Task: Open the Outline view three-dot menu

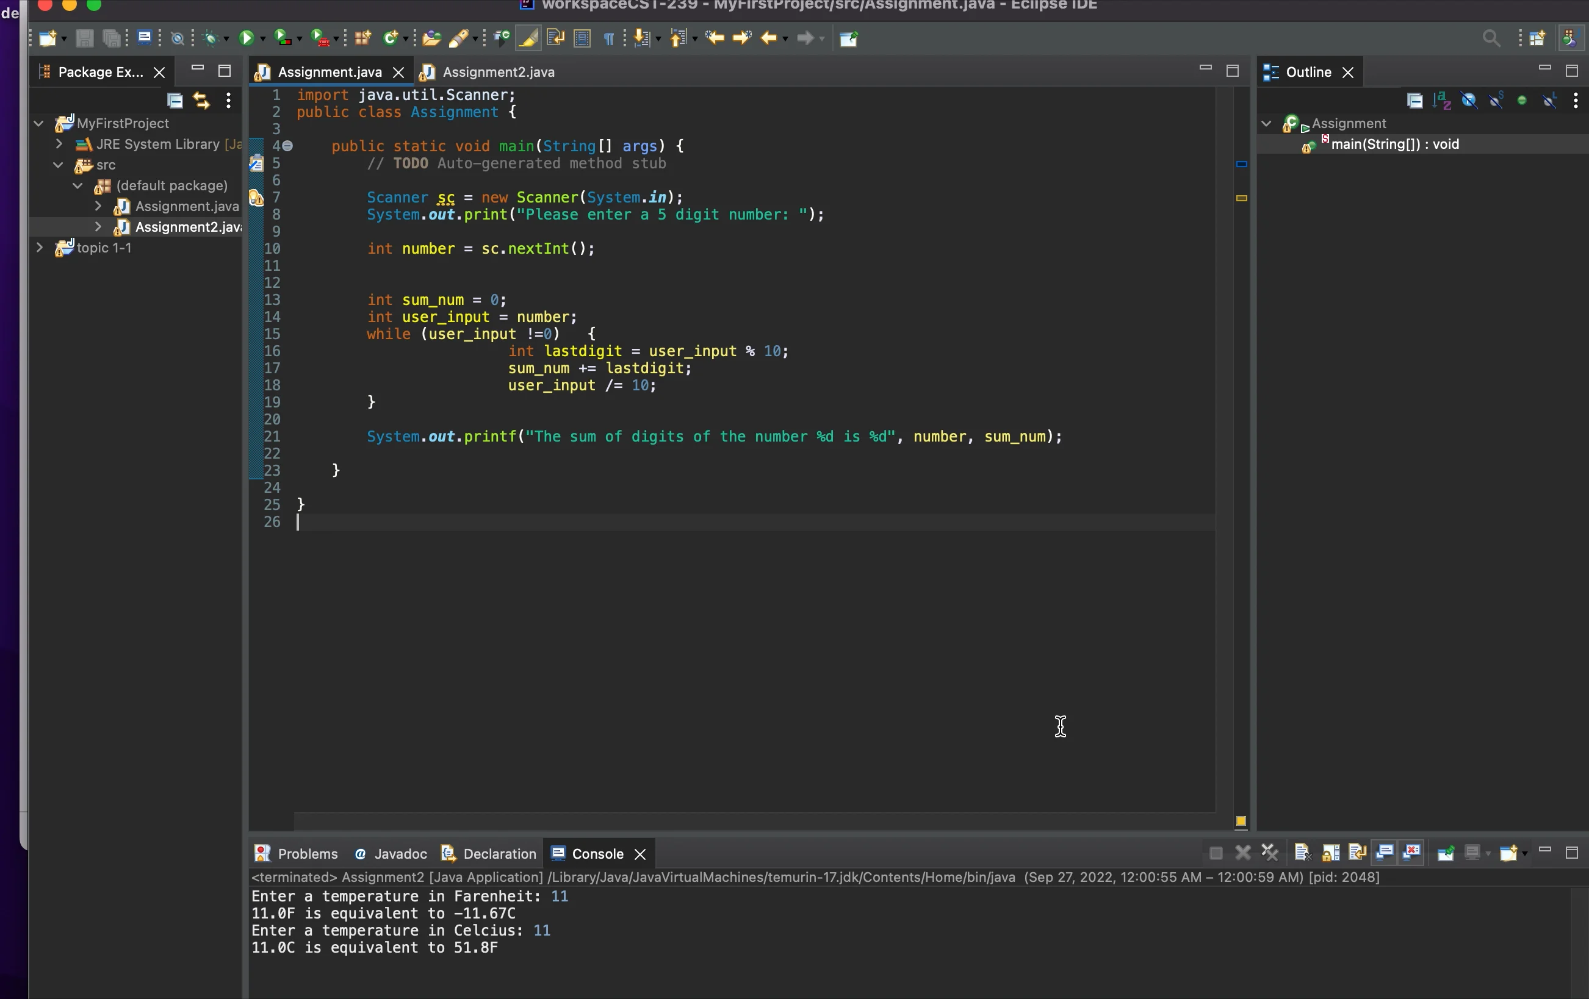Action: pyautogui.click(x=1576, y=100)
